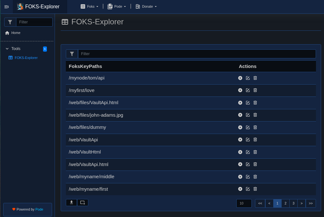Screen dimensions: 324x217
Task: Edit the /web/VaultApi key path
Action: (x=248, y=140)
